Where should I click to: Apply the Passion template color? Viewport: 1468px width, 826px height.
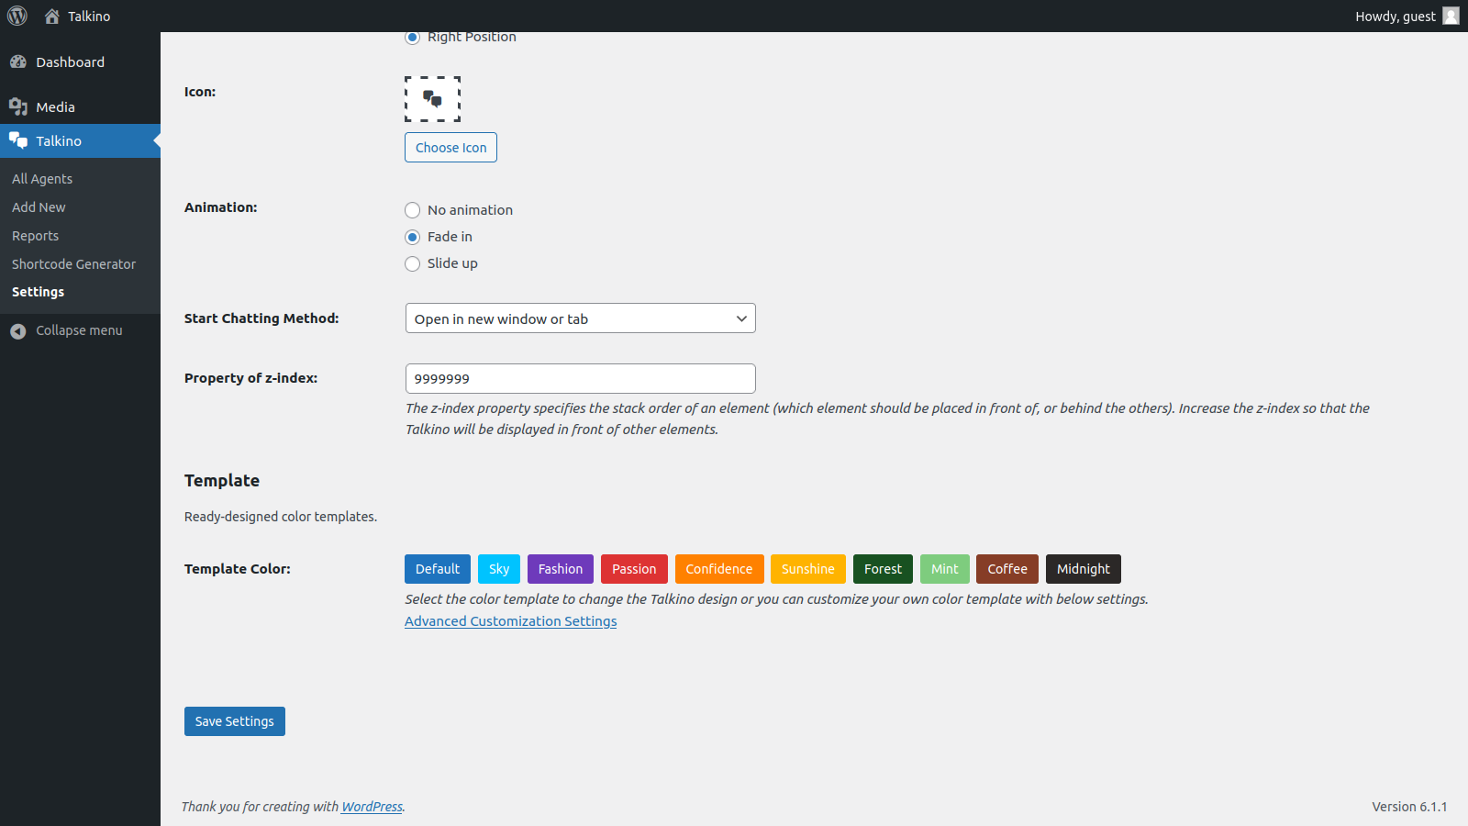pyautogui.click(x=634, y=569)
